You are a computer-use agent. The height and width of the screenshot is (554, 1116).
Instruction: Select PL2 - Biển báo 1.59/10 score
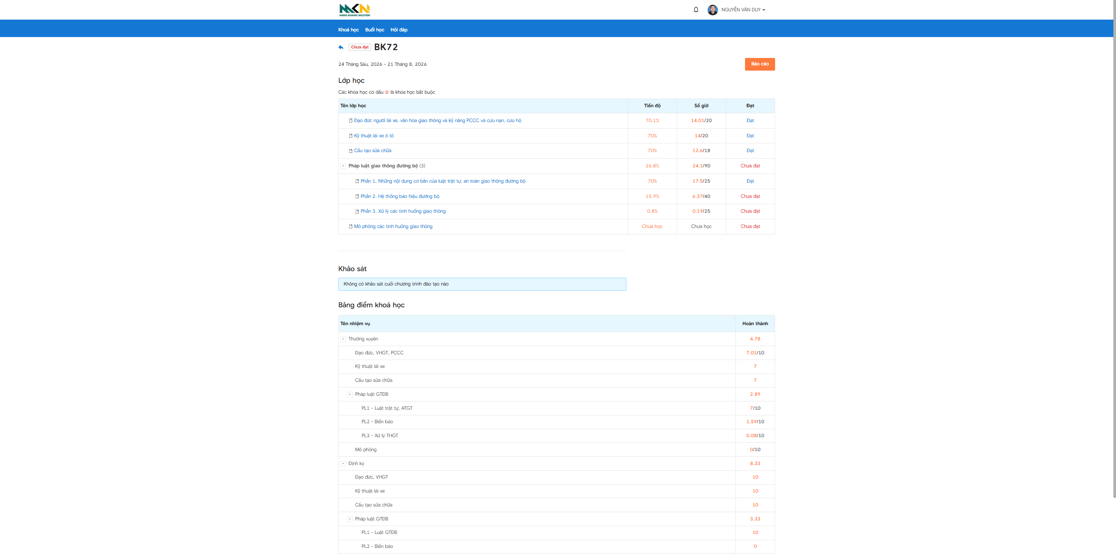755,422
